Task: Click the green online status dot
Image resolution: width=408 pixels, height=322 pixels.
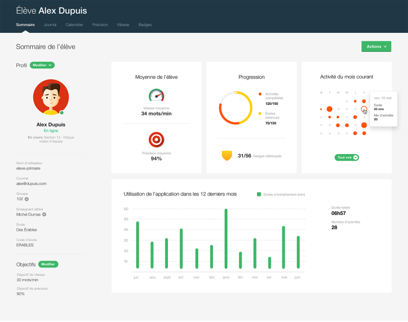Action: tap(62, 113)
